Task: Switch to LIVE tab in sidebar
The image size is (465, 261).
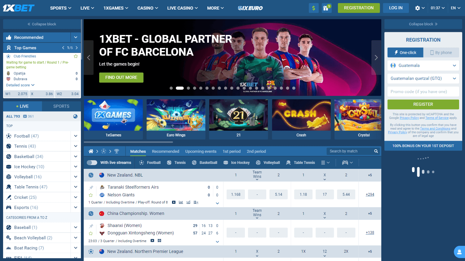Action: pos(23,106)
